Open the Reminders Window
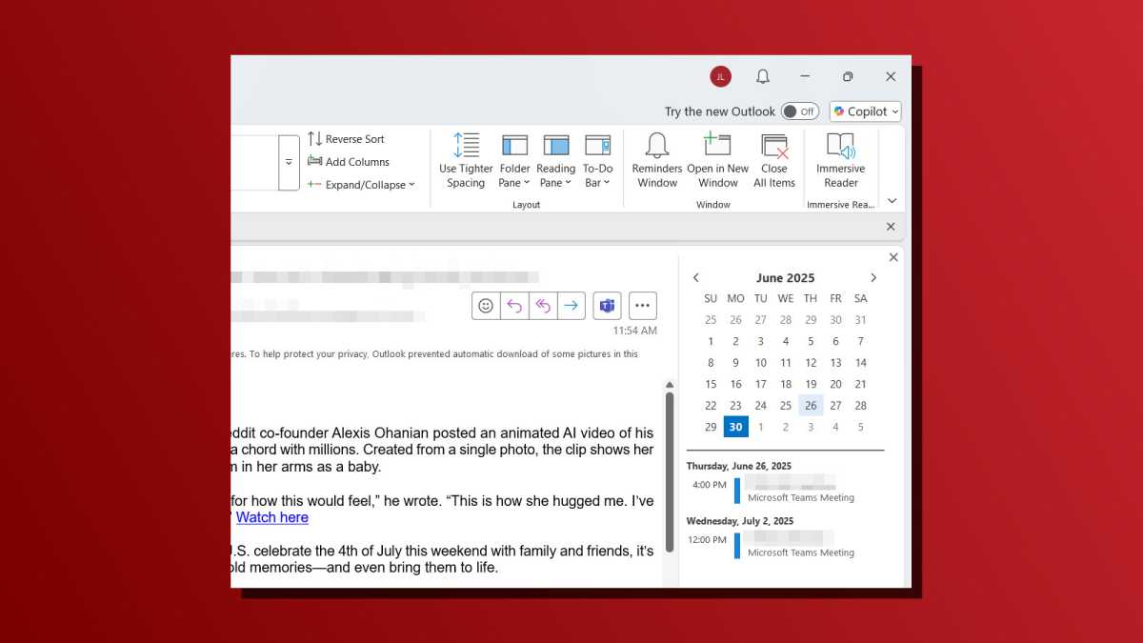Viewport: 1143px width, 643px height. click(657, 161)
